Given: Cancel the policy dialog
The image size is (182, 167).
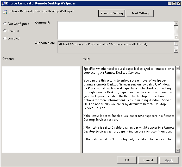Looking at the screenshot, I should 148,160.
